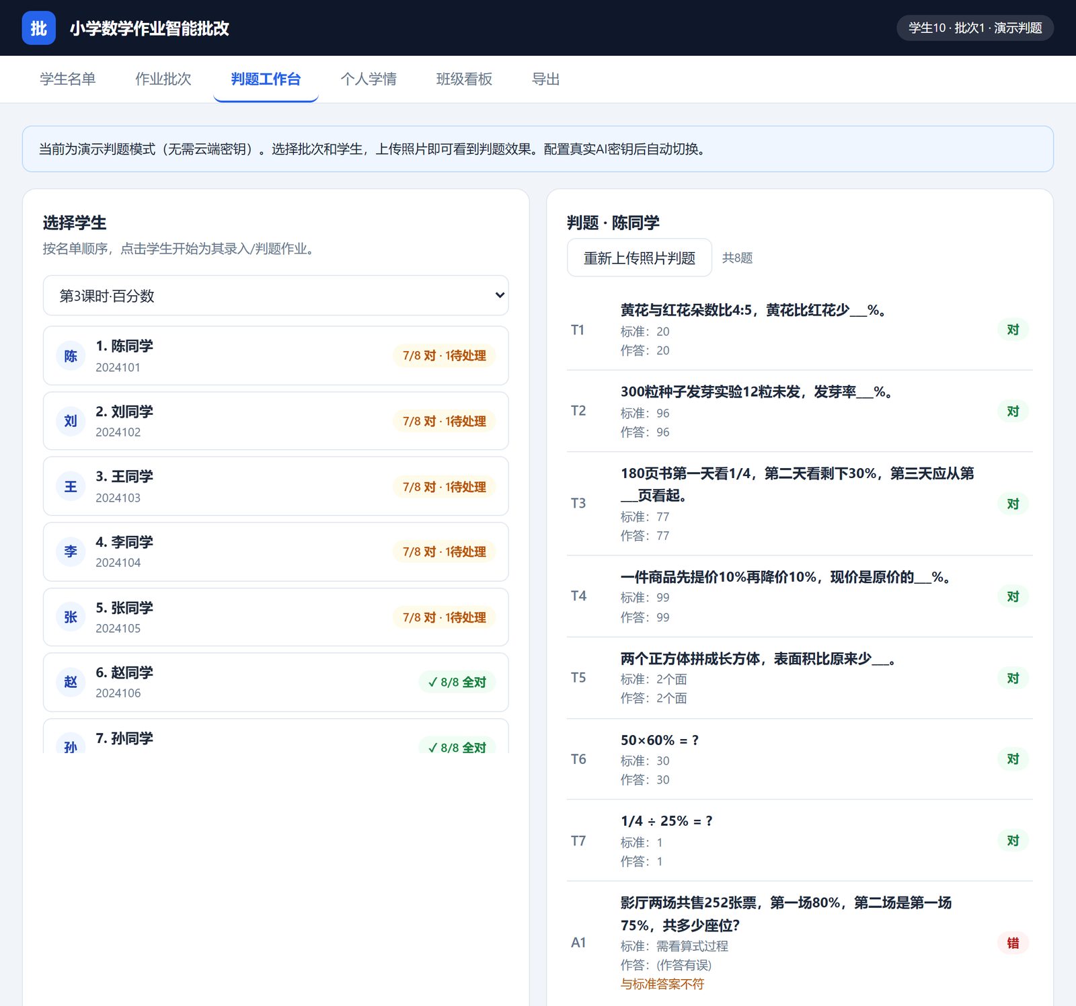
Task: Open the 班级看板 tab
Action: point(464,79)
